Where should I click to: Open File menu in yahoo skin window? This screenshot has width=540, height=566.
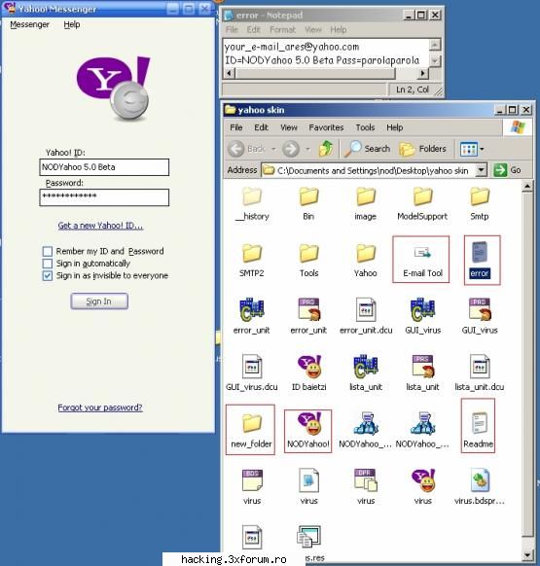[x=236, y=127]
